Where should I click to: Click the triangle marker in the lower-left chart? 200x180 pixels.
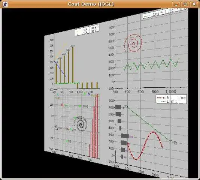56,127
